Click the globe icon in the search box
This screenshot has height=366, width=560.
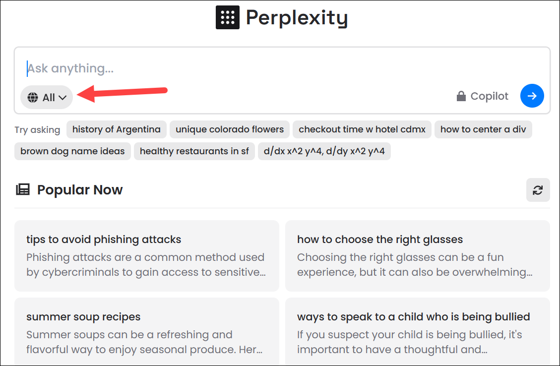point(33,97)
